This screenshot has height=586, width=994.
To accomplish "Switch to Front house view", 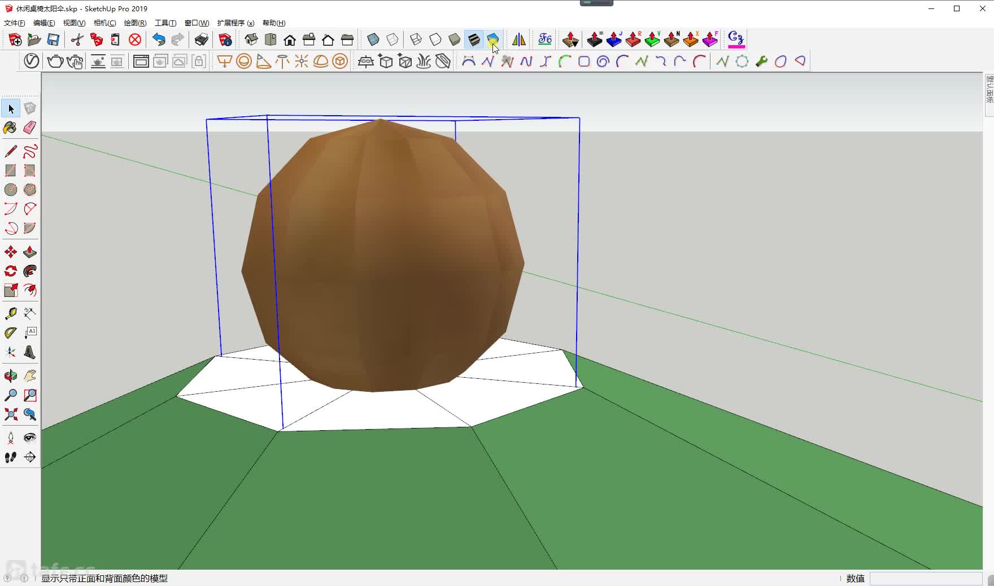I will coord(290,40).
